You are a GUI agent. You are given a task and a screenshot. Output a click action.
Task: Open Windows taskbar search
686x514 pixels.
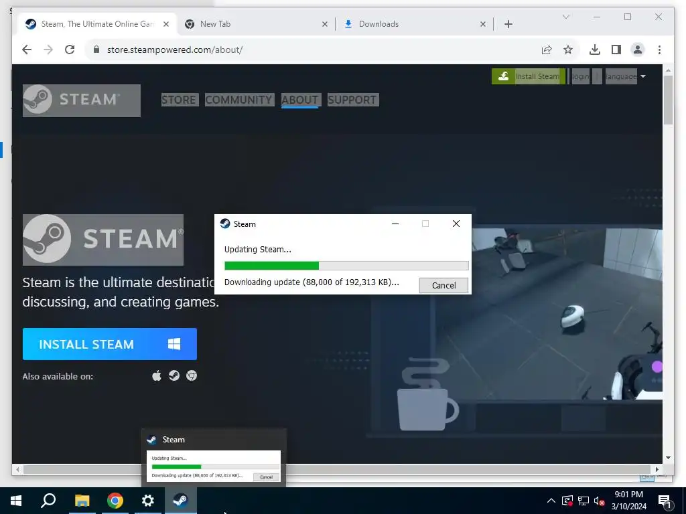(x=48, y=501)
